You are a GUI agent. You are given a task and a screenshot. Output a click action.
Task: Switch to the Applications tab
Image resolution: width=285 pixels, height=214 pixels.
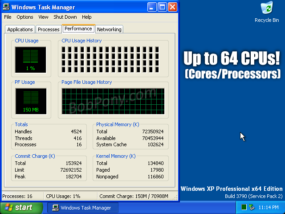click(x=20, y=29)
